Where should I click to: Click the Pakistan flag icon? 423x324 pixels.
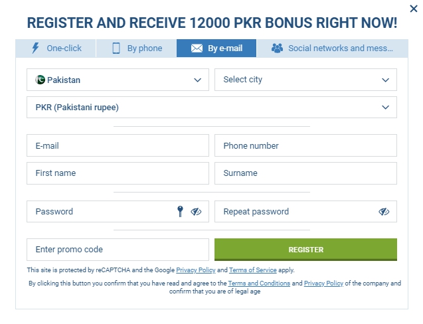40,80
